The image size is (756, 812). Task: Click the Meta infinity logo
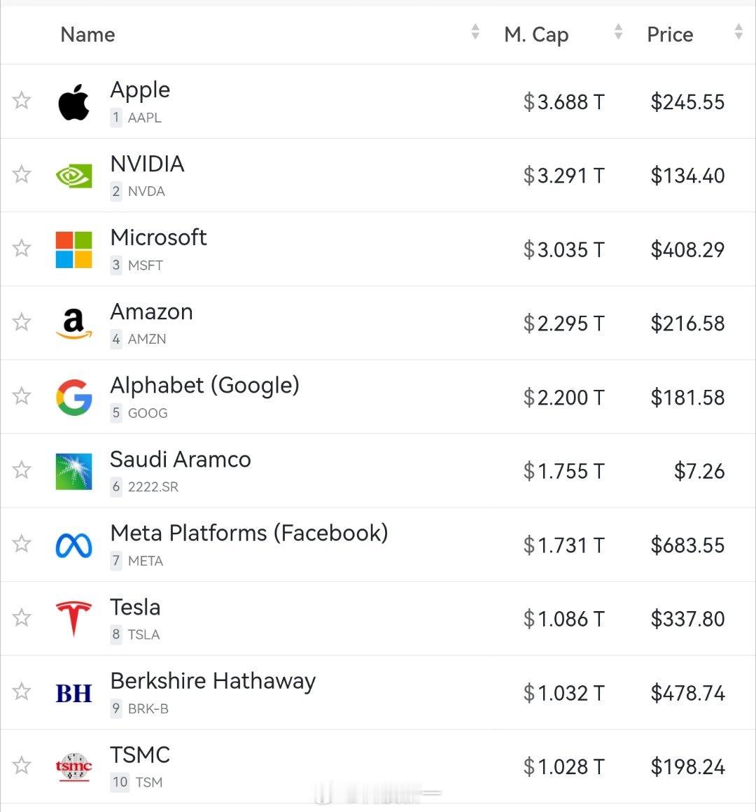click(73, 545)
